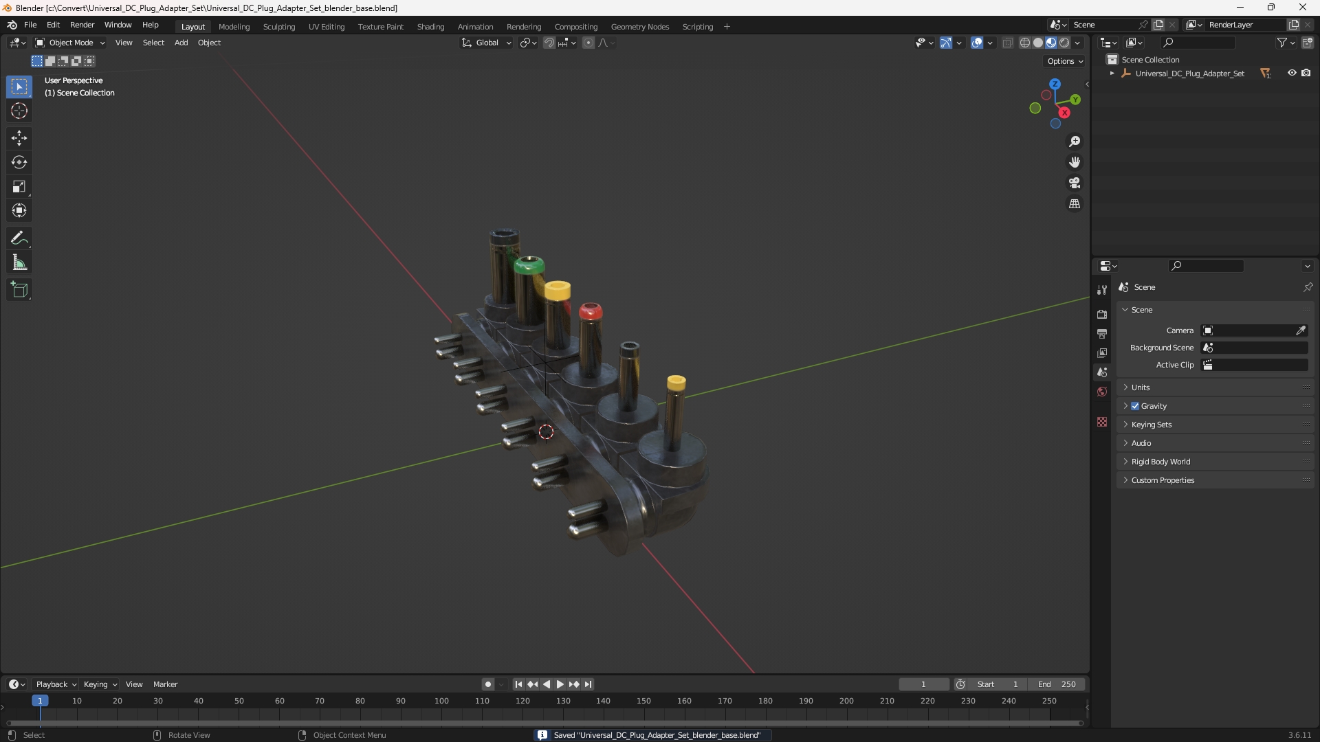The image size is (1320, 742).
Task: Switch to solid viewport shading
Action: coord(1038,43)
